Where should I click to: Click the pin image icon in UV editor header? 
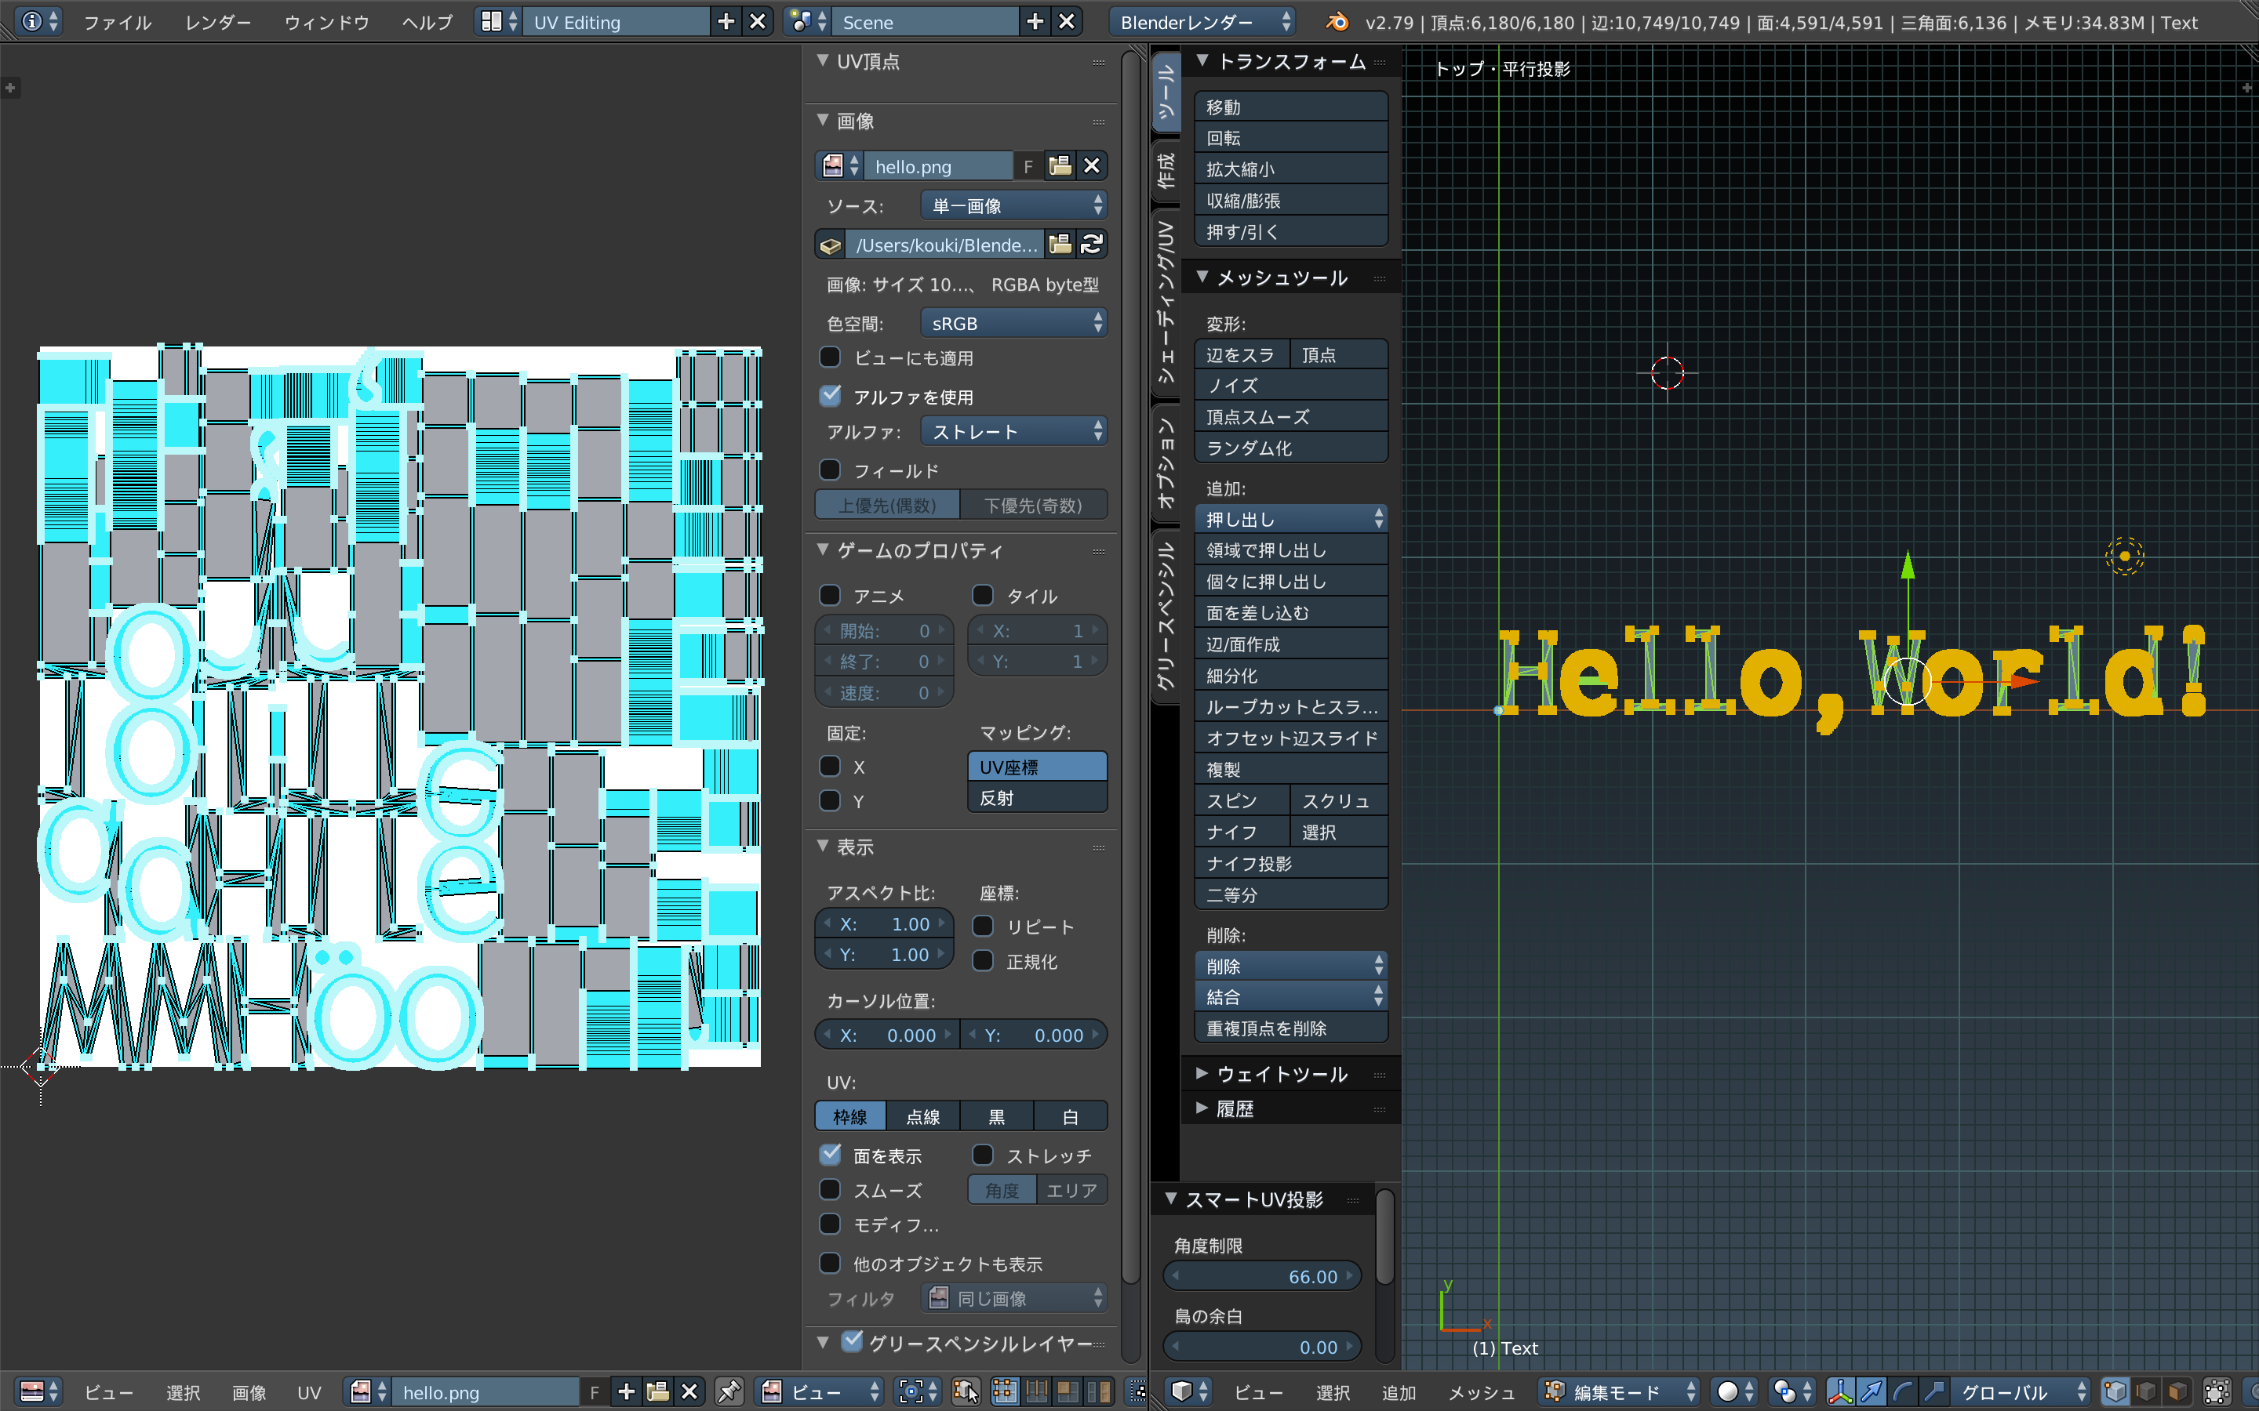[729, 1391]
